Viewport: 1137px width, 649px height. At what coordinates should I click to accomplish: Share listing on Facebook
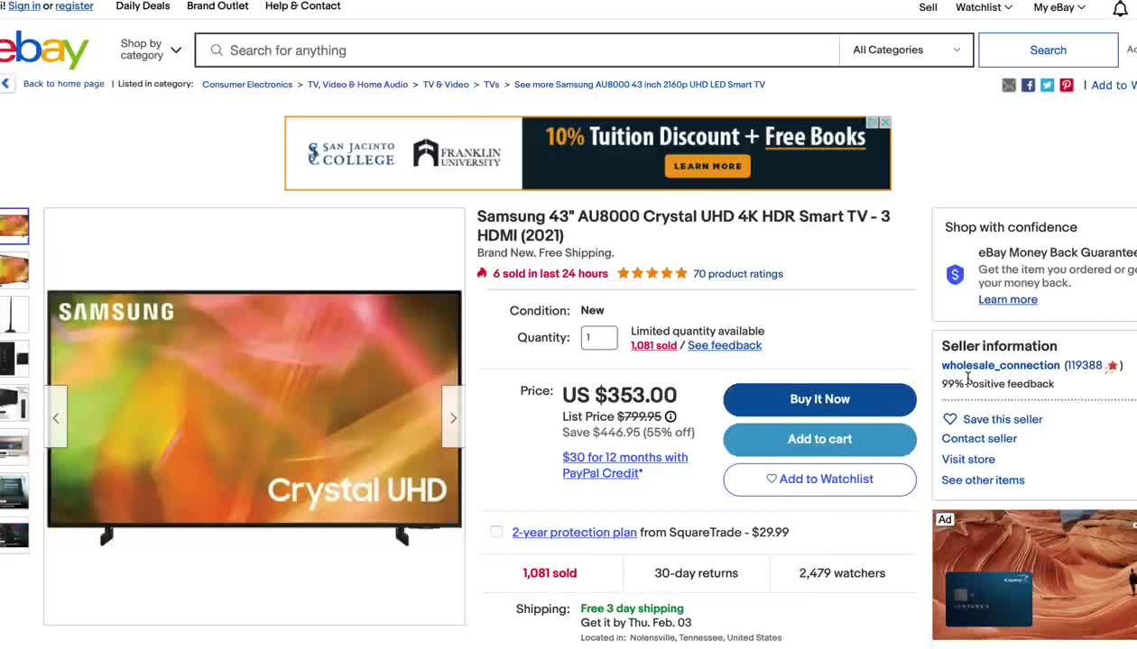coord(1028,85)
